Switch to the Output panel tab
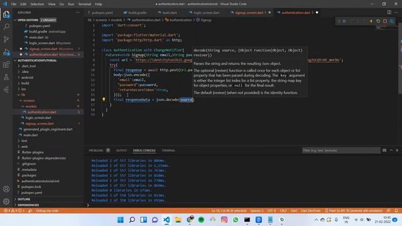Screen dimensions: 402x226 (x=121, y=151)
